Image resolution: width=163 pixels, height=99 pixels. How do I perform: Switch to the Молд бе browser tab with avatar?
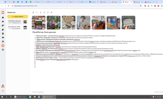click(x=149, y=2)
